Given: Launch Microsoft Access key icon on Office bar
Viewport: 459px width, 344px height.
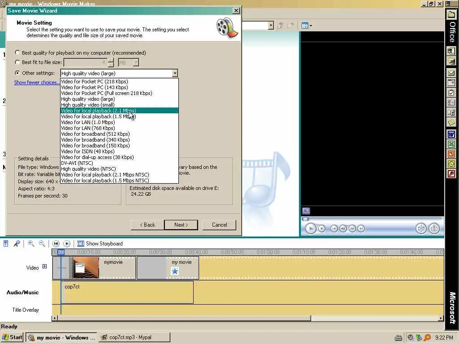Looking at the screenshot, I should point(451,174).
